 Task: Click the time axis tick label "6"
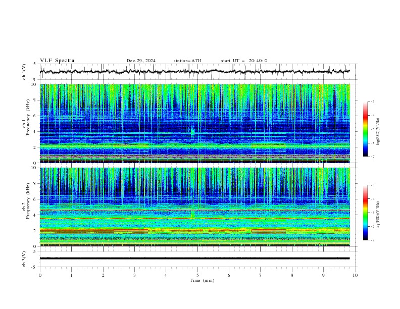229,275
